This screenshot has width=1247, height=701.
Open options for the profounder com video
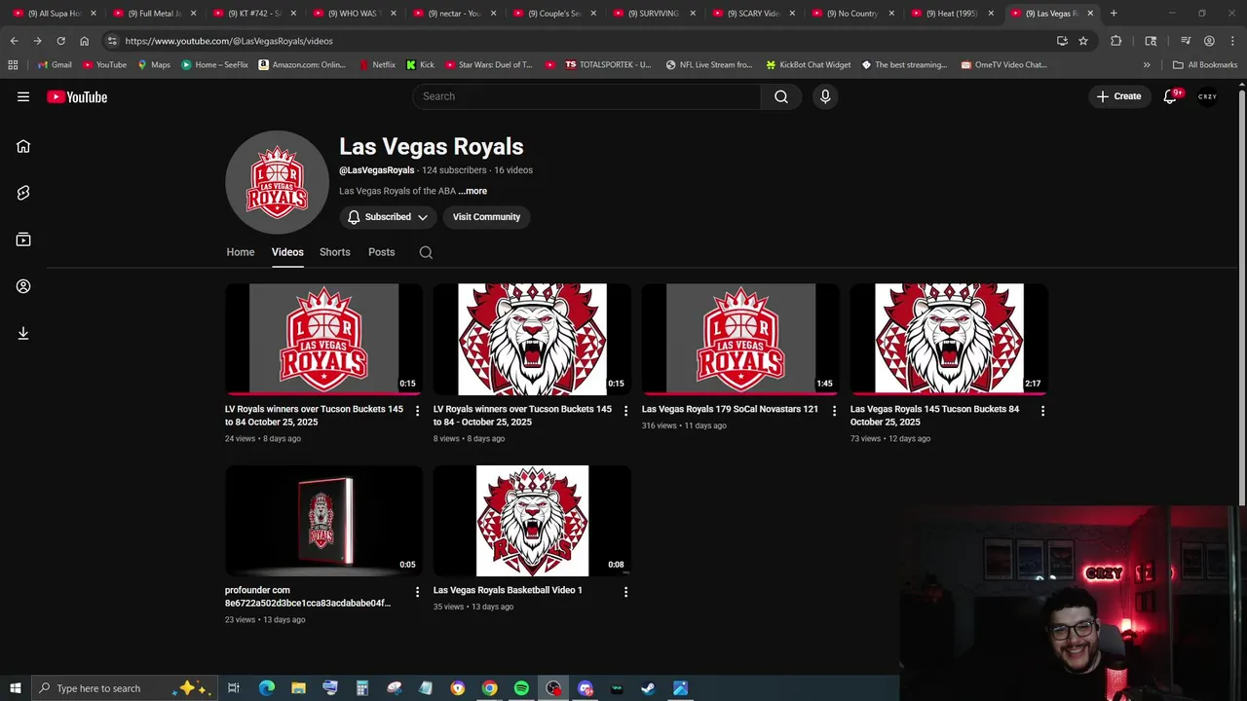(x=417, y=592)
